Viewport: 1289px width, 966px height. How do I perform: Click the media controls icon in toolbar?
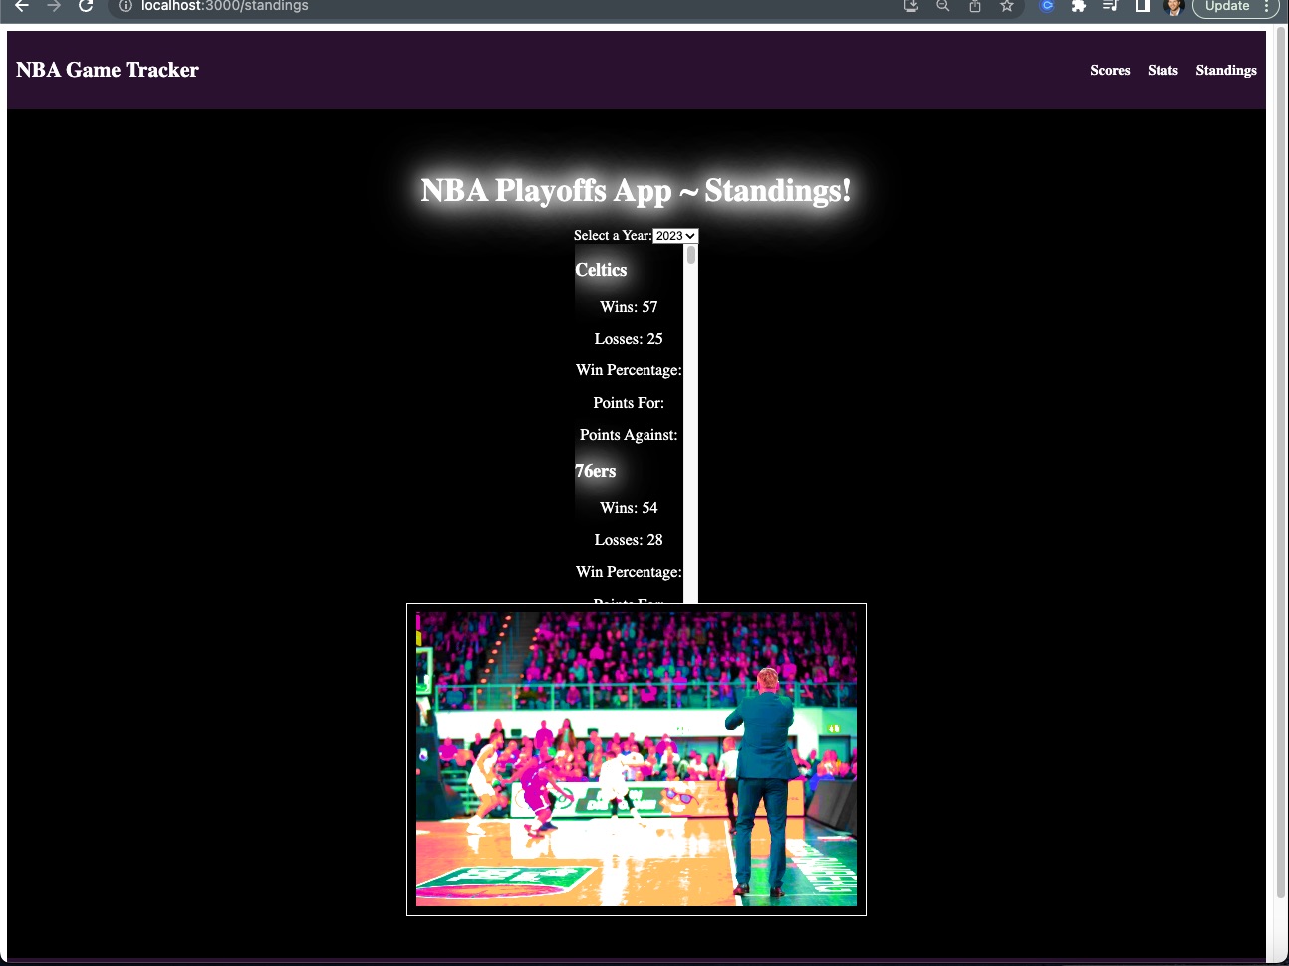[x=1110, y=6]
